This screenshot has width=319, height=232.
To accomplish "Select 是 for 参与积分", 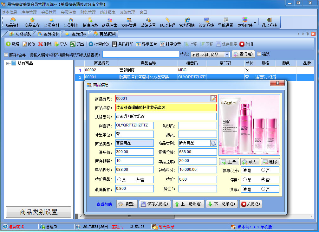I will pos(245,170).
